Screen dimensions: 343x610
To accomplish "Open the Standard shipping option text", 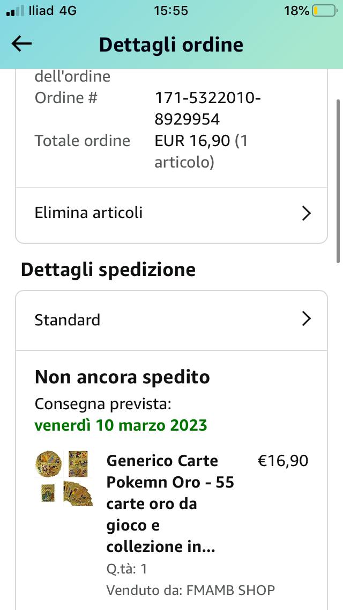I will pos(68,320).
